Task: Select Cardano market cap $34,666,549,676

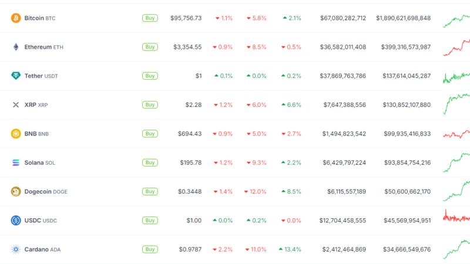Action: coord(407,249)
